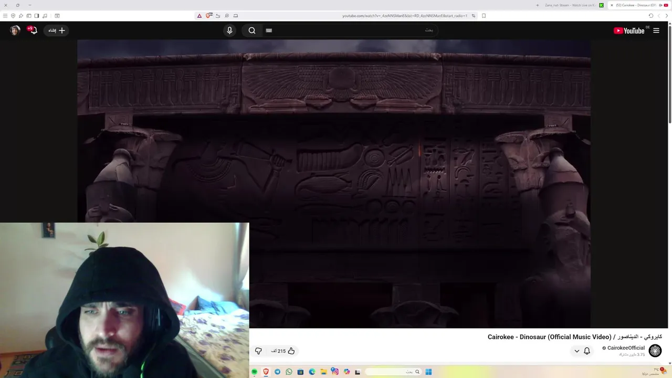Click the zoom magnifier icon in the address bar

(x=227, y=16)
